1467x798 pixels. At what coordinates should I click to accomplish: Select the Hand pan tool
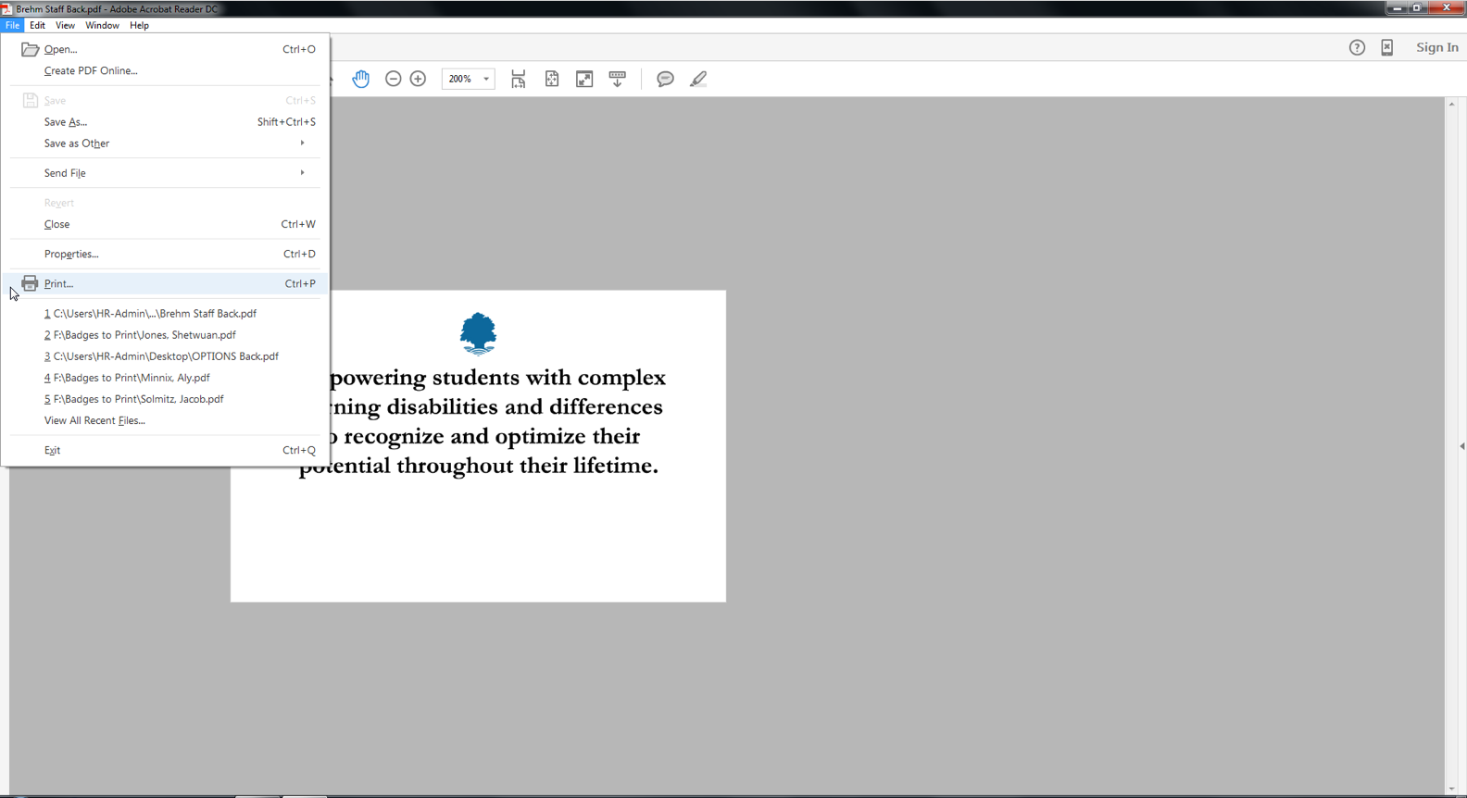[x=361, y=80]
